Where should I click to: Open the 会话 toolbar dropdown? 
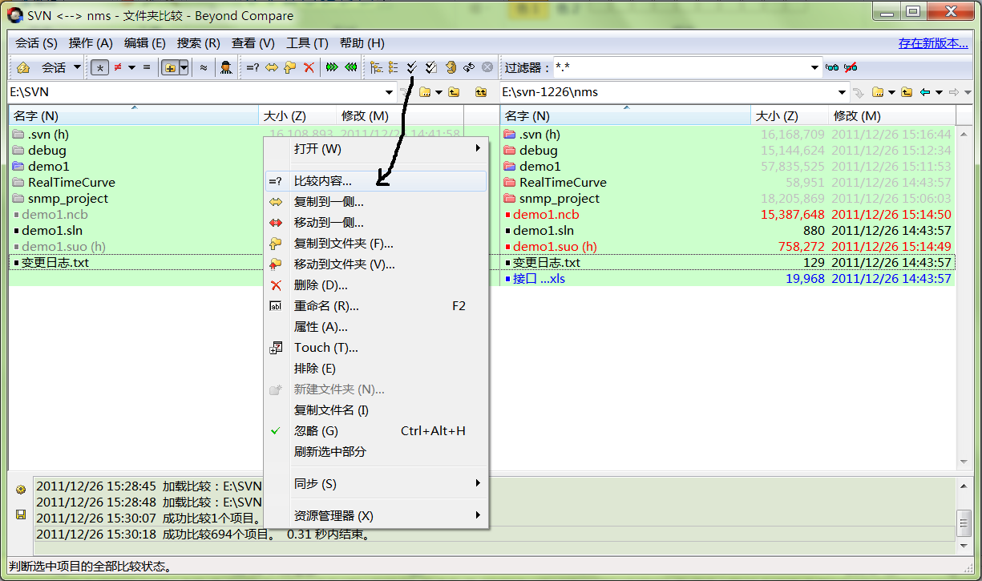tap(61, 67)
